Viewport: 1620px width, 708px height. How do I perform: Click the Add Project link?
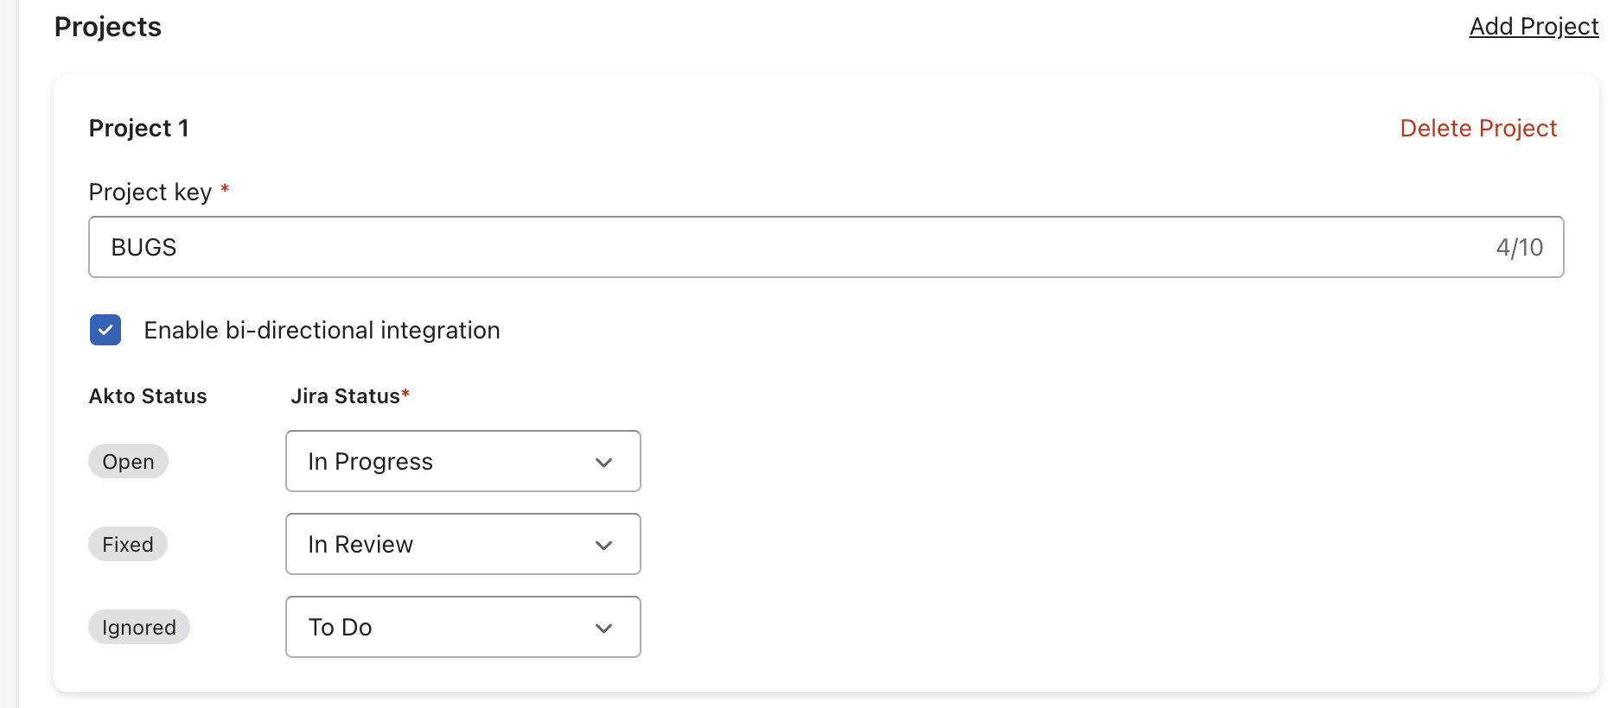click(1534, 27)
